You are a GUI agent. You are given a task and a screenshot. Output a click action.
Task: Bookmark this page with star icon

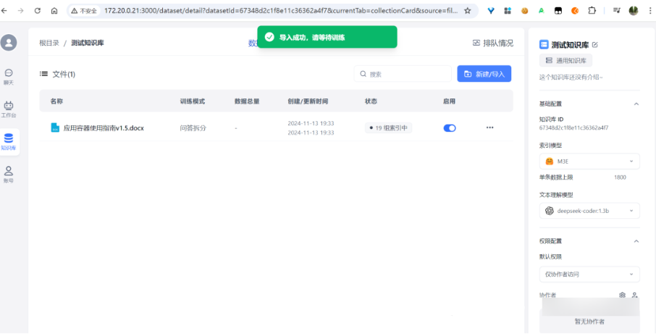tap(468, 11)
